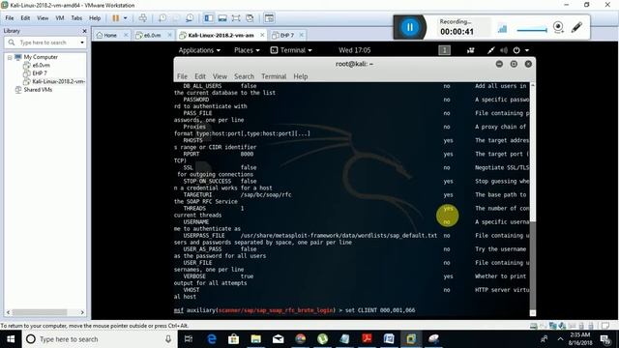Select the recorder pencil annotation tool
619x348 pixels.
tap(576, 27)
